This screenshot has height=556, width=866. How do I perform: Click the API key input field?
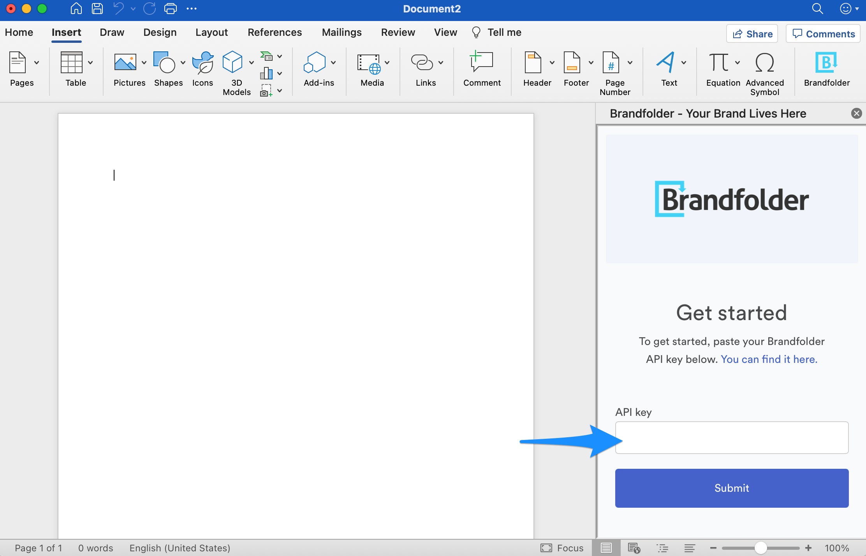[x=732, y=438]
